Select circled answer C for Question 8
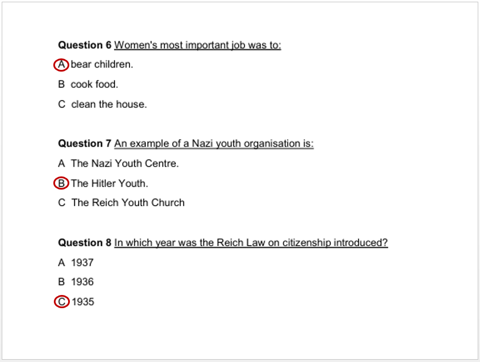Viewport: 480px width, 362px height. point(61,301)
